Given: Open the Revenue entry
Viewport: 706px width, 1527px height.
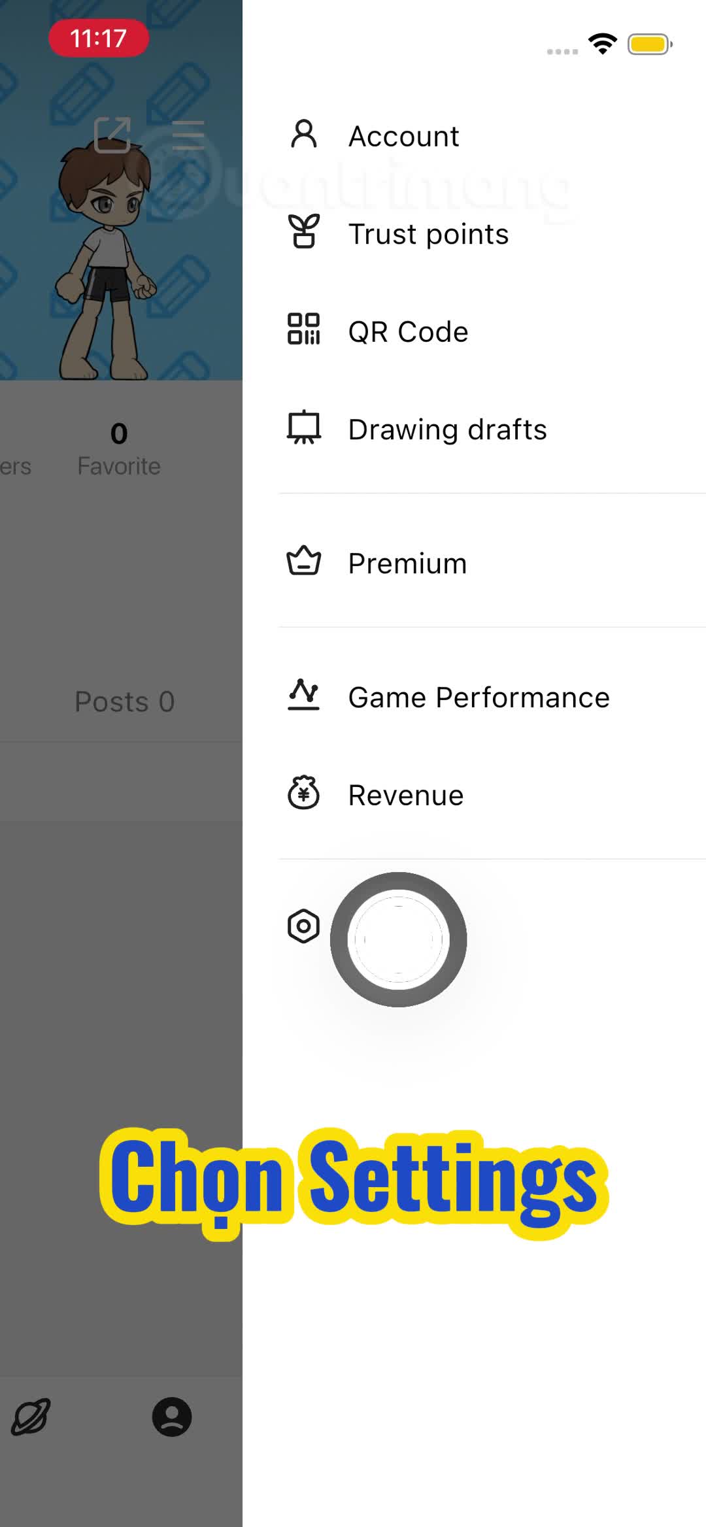Looking at the screenshot, I should [492, 795].
